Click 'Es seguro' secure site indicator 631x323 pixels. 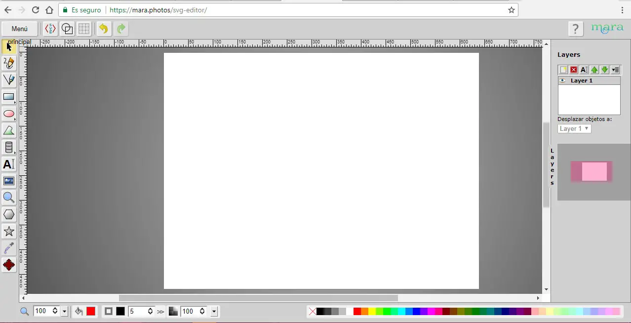tap(82, 10)
